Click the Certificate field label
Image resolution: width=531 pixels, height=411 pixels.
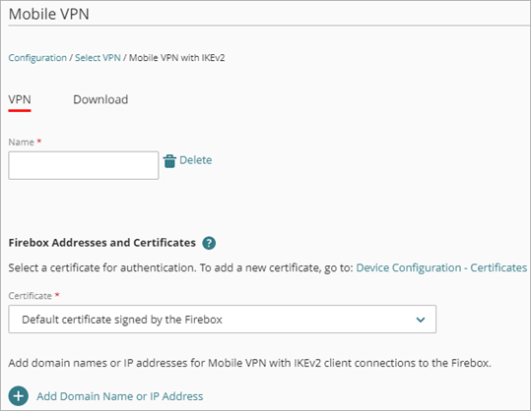[31, 296]
